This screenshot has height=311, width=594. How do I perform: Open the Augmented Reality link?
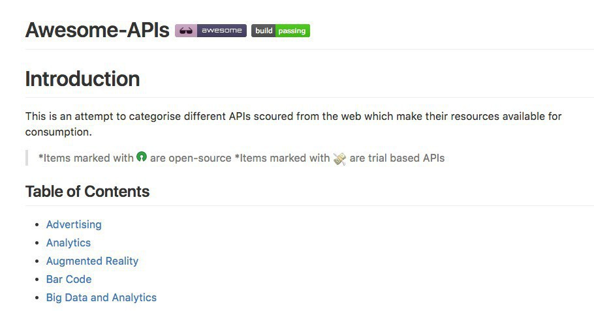click(92, 261)
